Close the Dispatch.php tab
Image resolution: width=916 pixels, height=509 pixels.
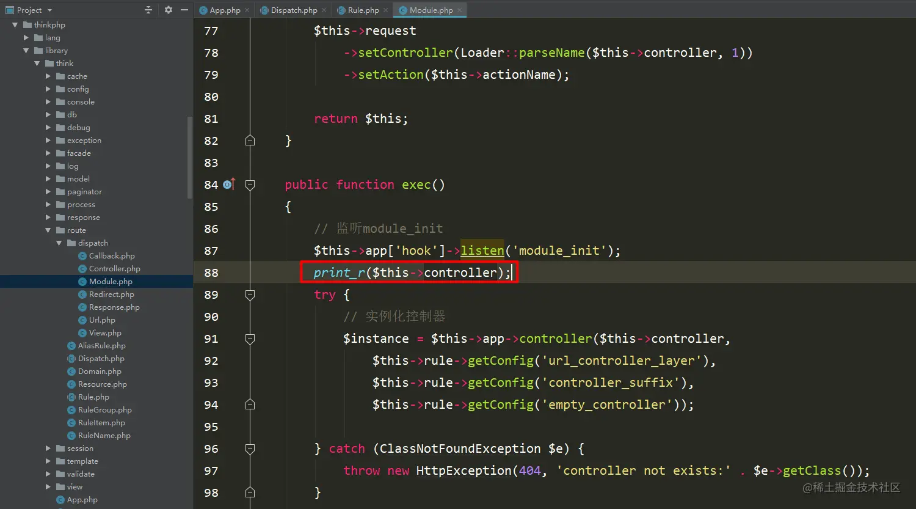(324, 10)
